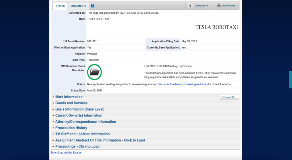Screen dimensions: 292x160
Task: Click the blue side tab at right edge
Action: (291, 80)
